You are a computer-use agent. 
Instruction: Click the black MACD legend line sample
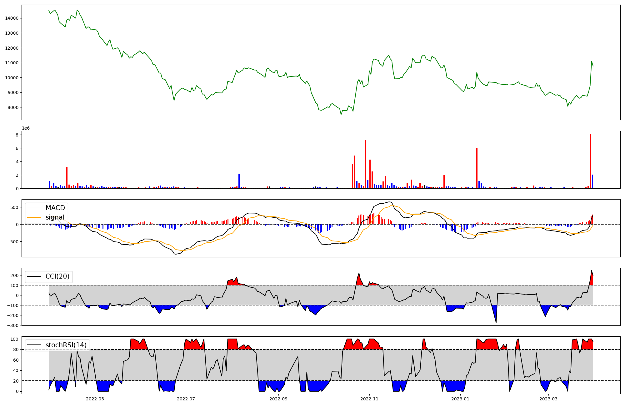pos(35,208)
